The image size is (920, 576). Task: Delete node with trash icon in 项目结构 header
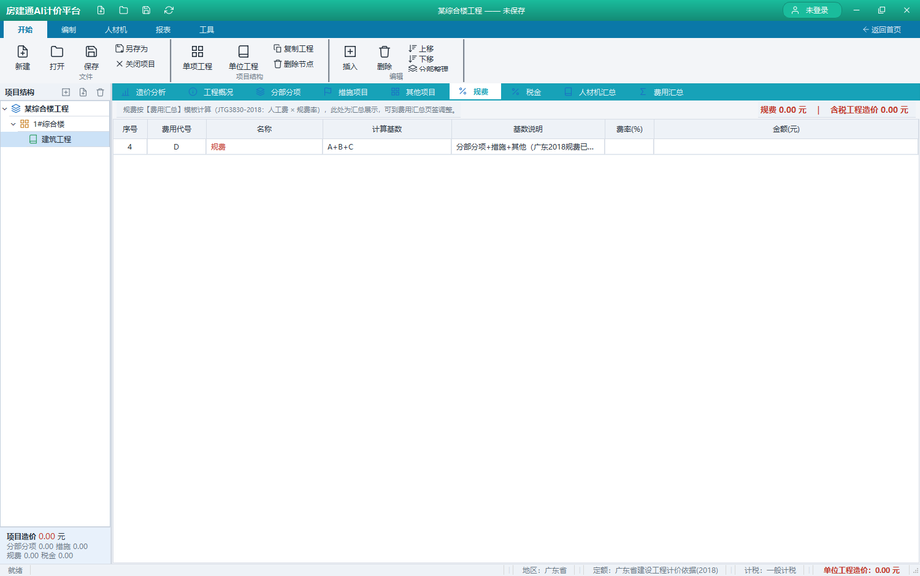(x=100, y=93)
